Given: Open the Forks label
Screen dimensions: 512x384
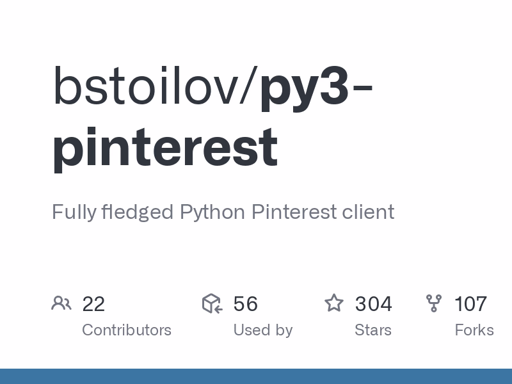Looking at the screenshot, I should (x=474, y=330).
